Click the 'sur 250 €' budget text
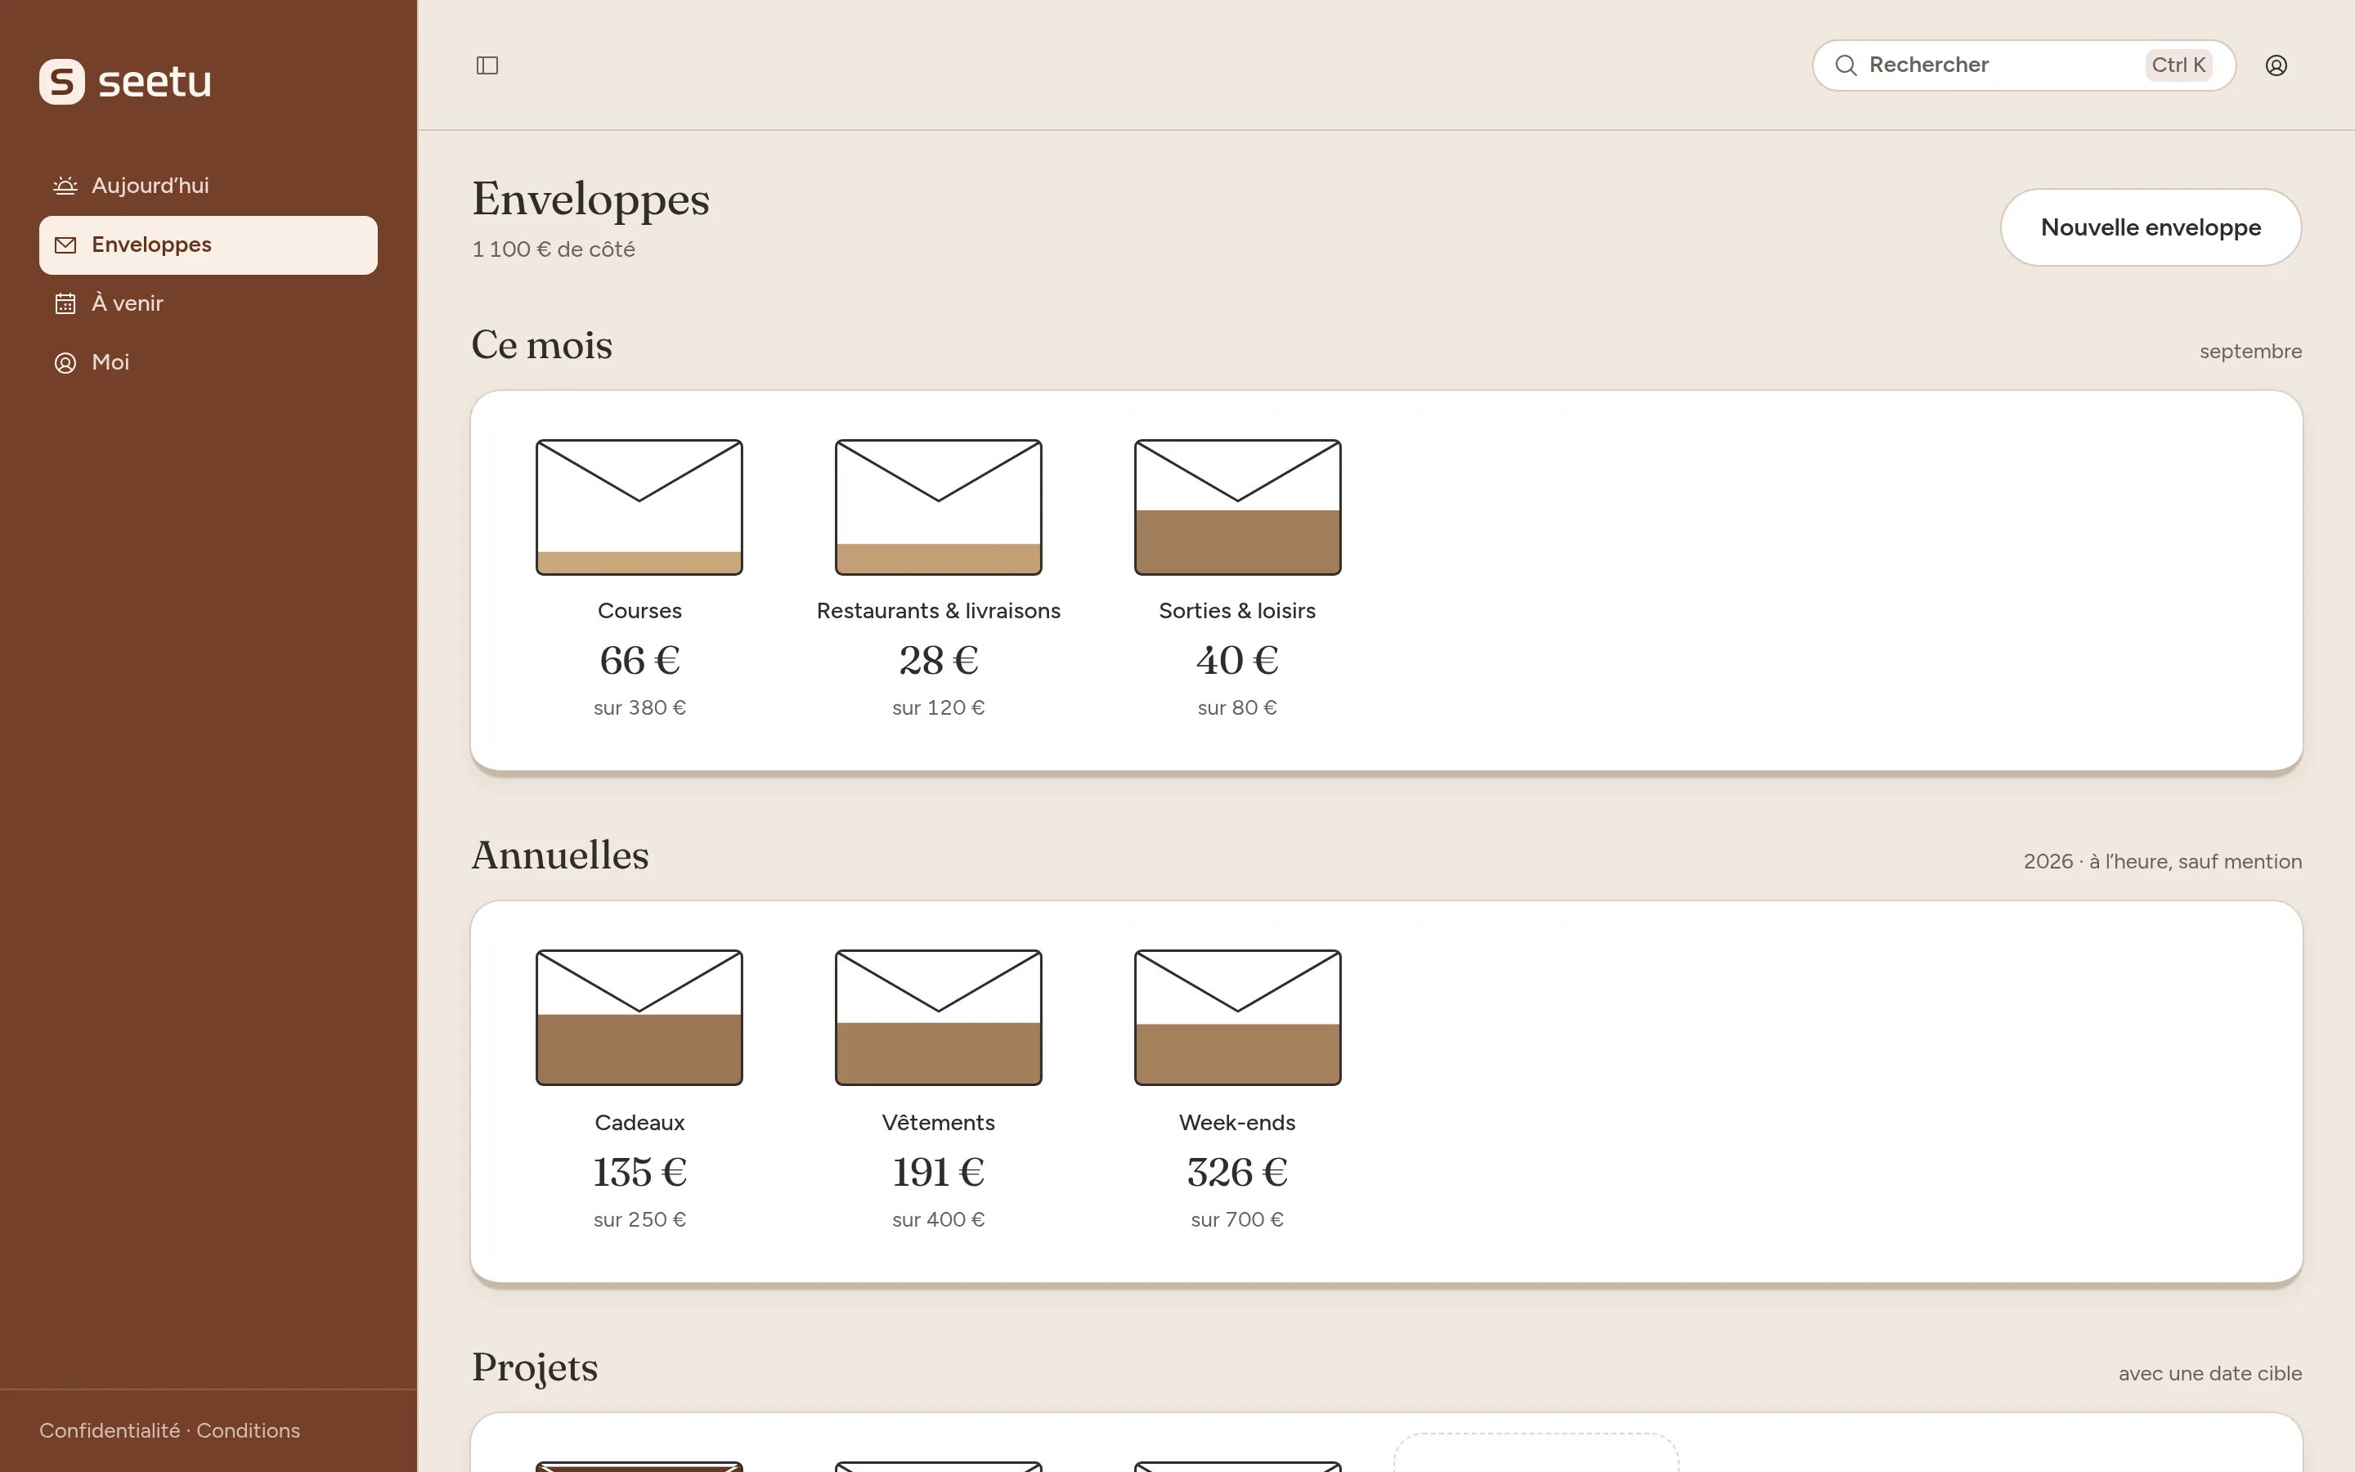This screenshot has width=2355, height=1472. click(639, 1220)
